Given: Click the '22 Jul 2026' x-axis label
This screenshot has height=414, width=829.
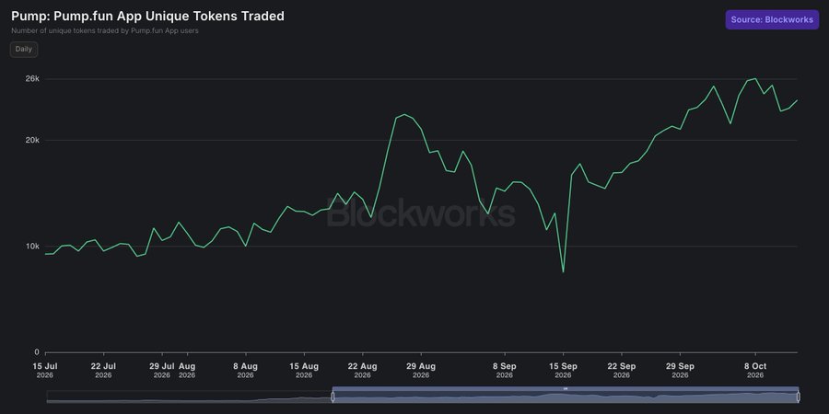Looking at the screenshot, I should (103, 370).
